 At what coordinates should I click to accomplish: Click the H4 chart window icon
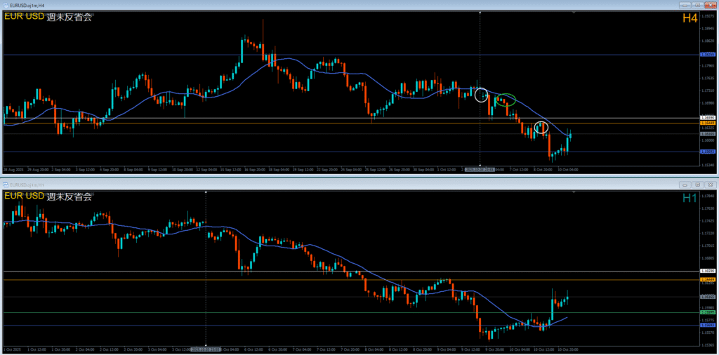tap(6, 5)
